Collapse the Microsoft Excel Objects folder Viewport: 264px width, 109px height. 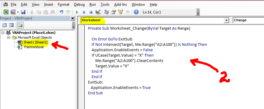click(8, 37)
